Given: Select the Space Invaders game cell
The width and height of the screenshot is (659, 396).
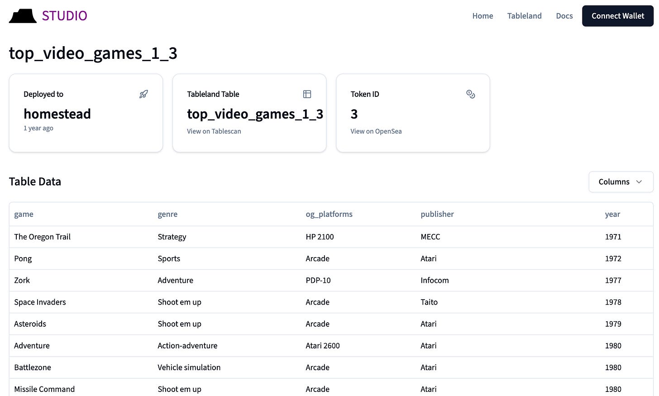Looking at the screenshot, I should [40, 302].
